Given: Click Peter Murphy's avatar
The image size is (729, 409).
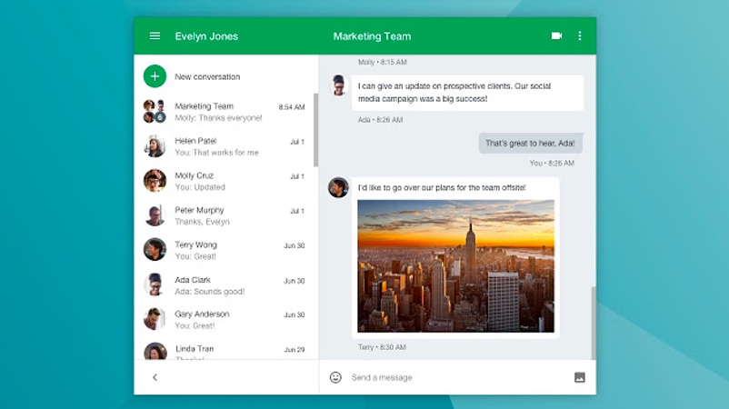Looking at the screenshot, I should pos(155,215).
